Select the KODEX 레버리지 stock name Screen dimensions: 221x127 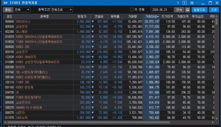tap(26, 57)
